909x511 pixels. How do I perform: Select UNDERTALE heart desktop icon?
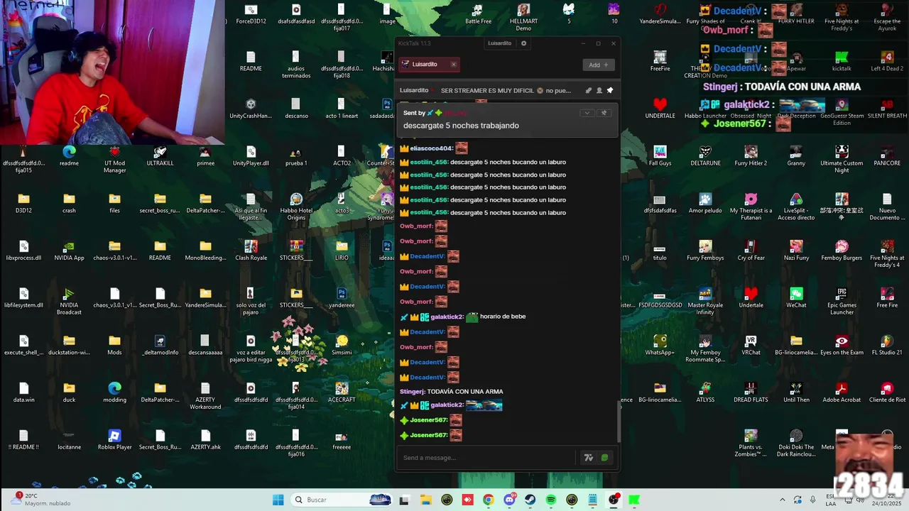coord(660,109)
